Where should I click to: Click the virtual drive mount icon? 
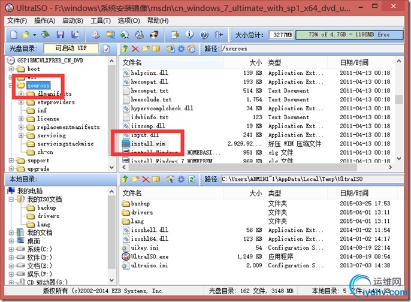[x=140, y=35]
